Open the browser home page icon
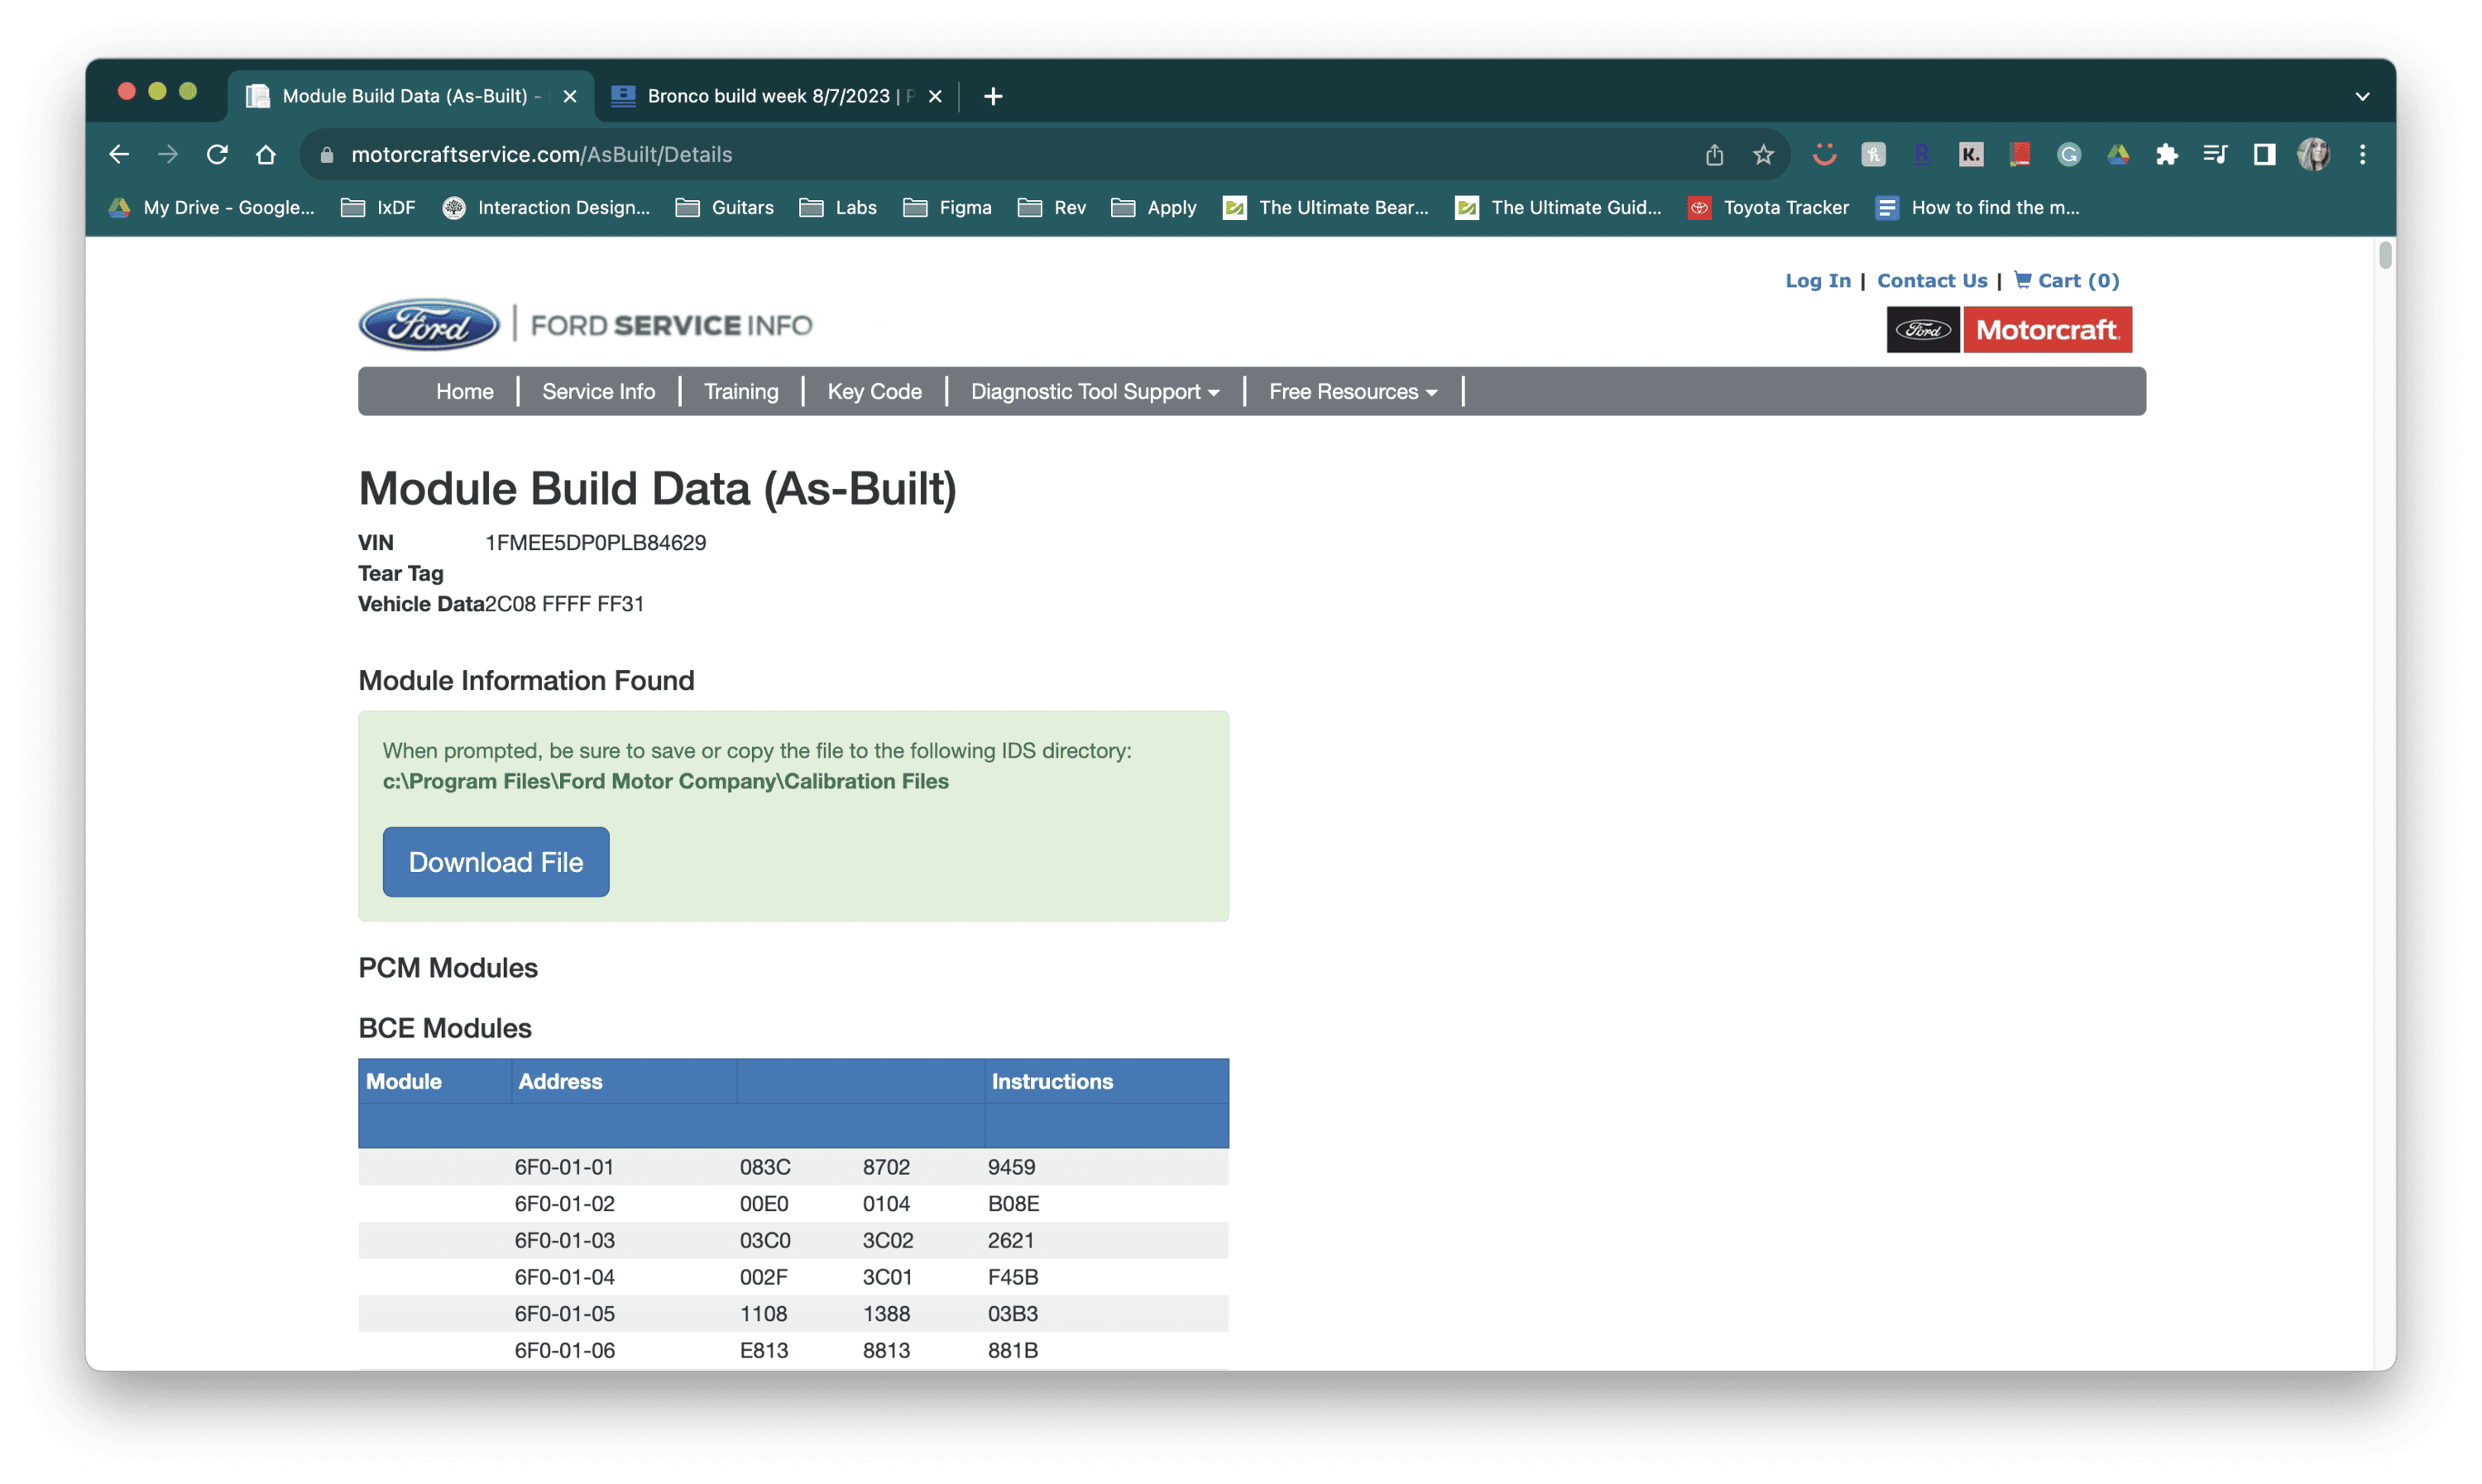The height and width of the screenshot is (1484, 2482). (266, 154)
